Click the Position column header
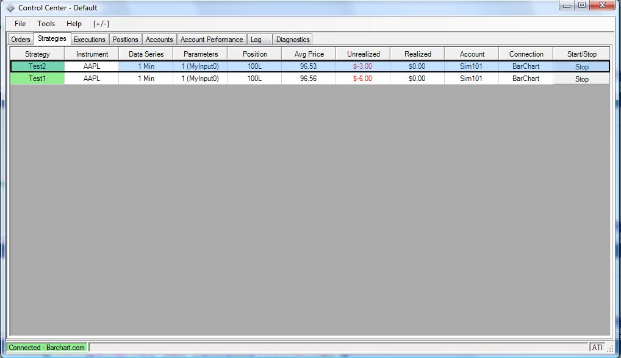 (254, 54)
